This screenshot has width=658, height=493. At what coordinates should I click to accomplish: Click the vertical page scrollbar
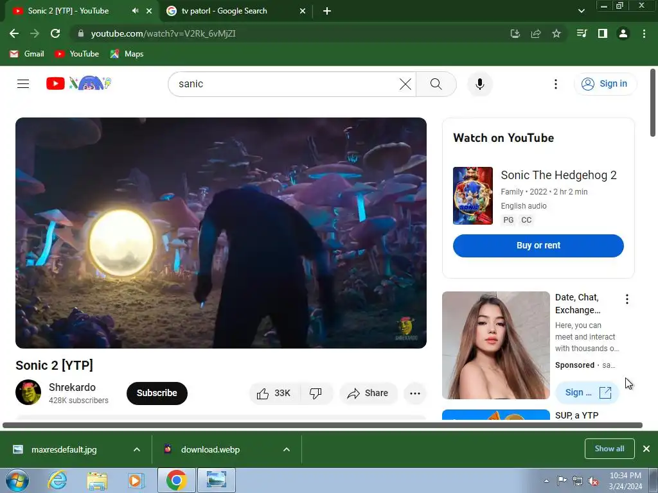[x=653, y=103]
